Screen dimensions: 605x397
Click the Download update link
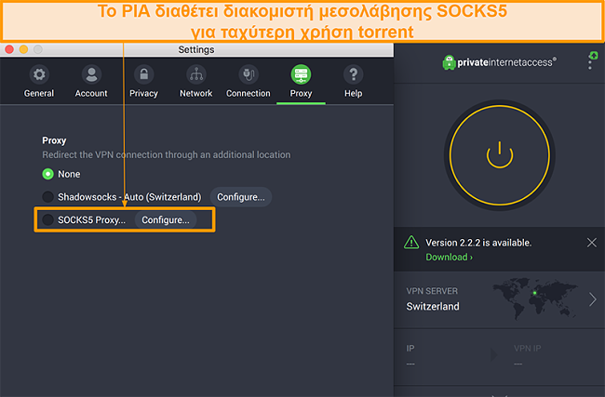pos(450,258)
